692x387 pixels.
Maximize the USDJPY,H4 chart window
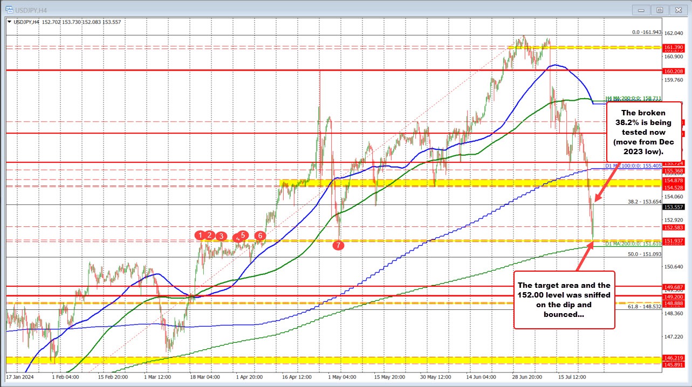pyautogui.click(x=659, y=9)
